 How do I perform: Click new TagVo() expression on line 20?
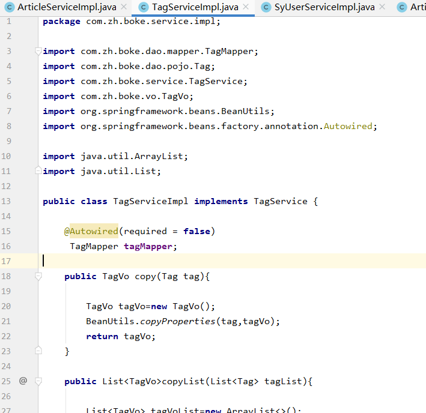pyautogui.click(x=180, y=306)
